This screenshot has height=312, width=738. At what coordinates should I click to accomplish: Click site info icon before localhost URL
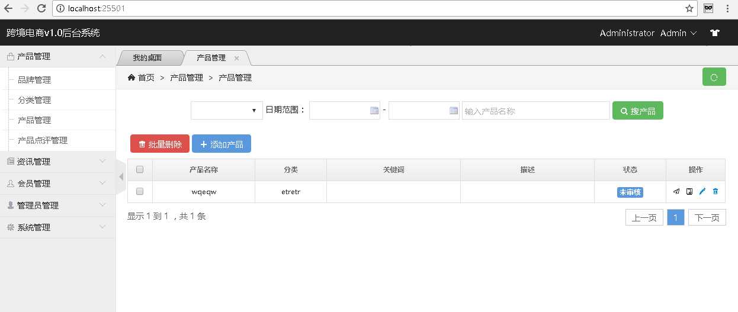click(x=60, y=8)
